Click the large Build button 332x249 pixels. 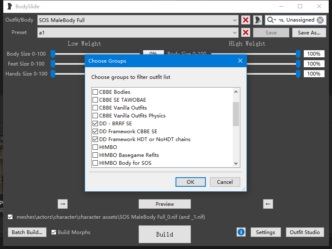tap(165, 234)
